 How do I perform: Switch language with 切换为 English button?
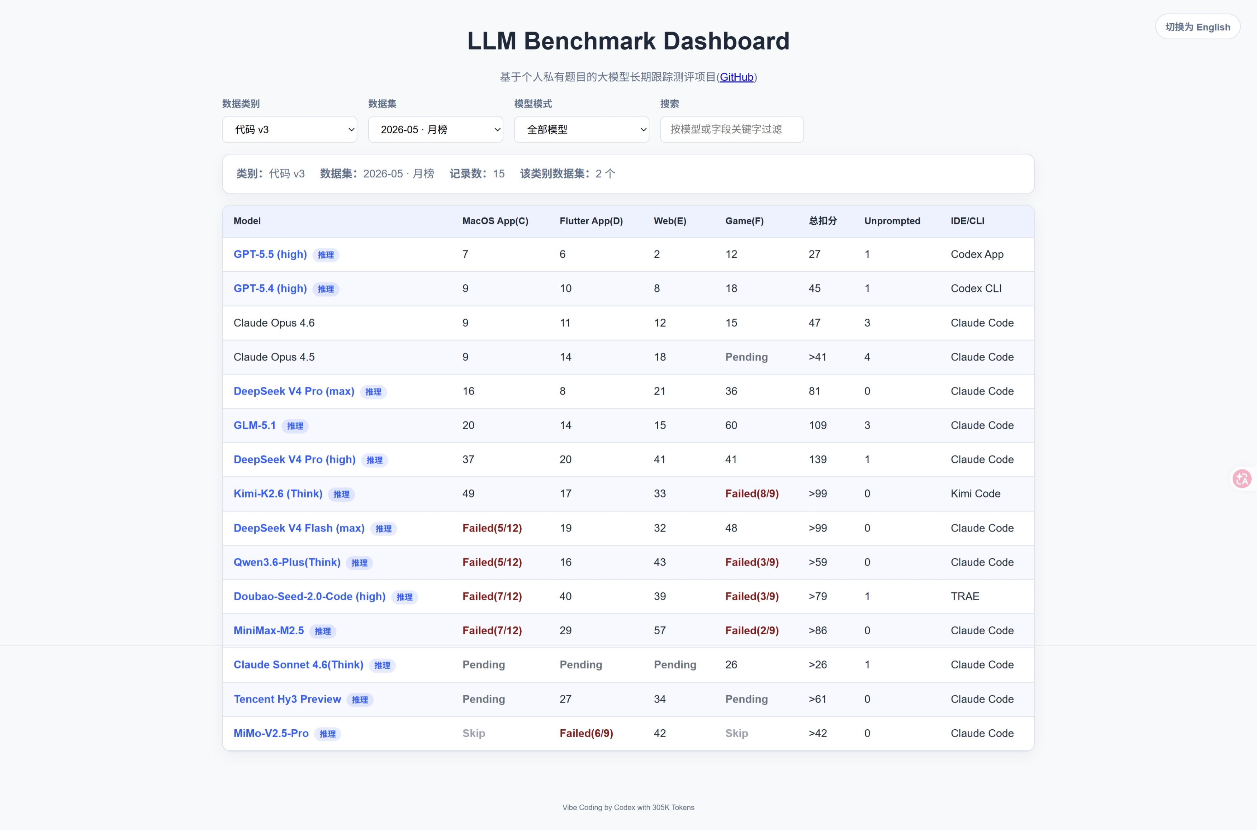(1197, 27)
